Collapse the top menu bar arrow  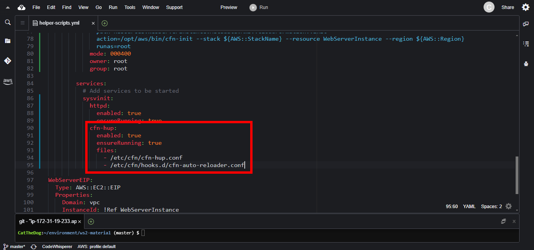coord(7,7)
